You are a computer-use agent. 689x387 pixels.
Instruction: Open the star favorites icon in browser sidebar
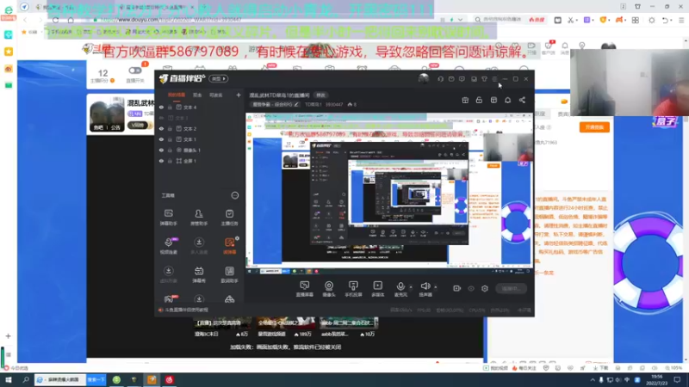(x=9, y=52)
